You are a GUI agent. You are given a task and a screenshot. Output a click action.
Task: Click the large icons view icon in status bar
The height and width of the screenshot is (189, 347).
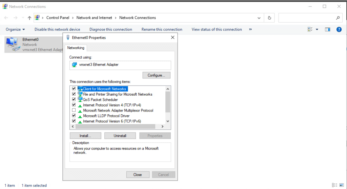pyautogui.click(x=342, y=185)
